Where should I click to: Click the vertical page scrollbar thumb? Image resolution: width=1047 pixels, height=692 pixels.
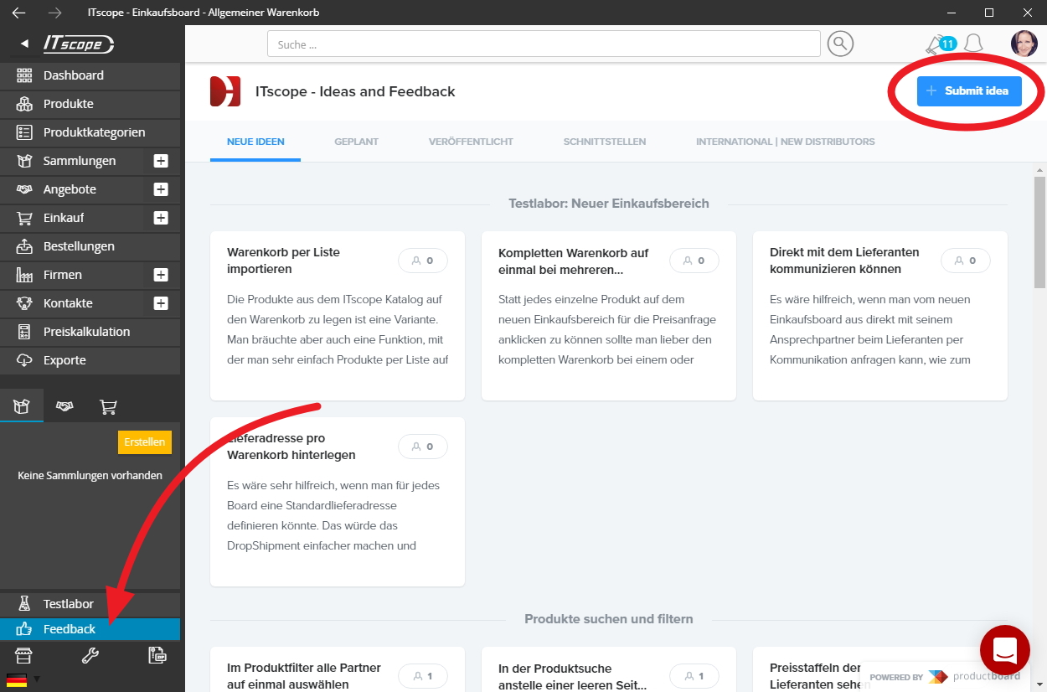(x=1039, y=232)
